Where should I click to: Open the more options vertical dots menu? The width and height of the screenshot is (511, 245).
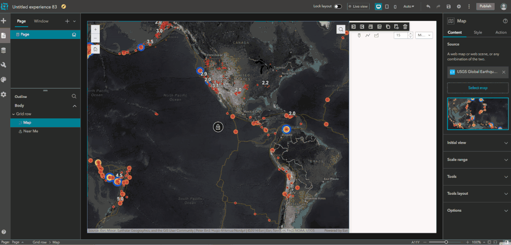tap(469, 7)
